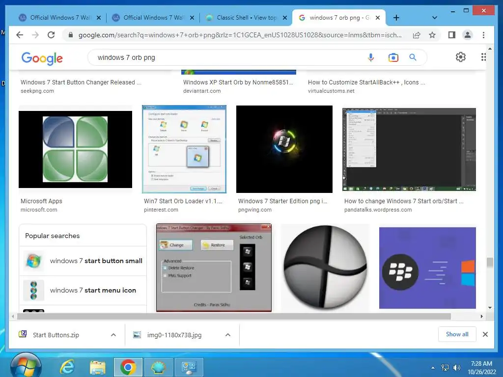Open Microsoft Apps green logo thumbnail
503x377 pixels.
coord(75,149)
